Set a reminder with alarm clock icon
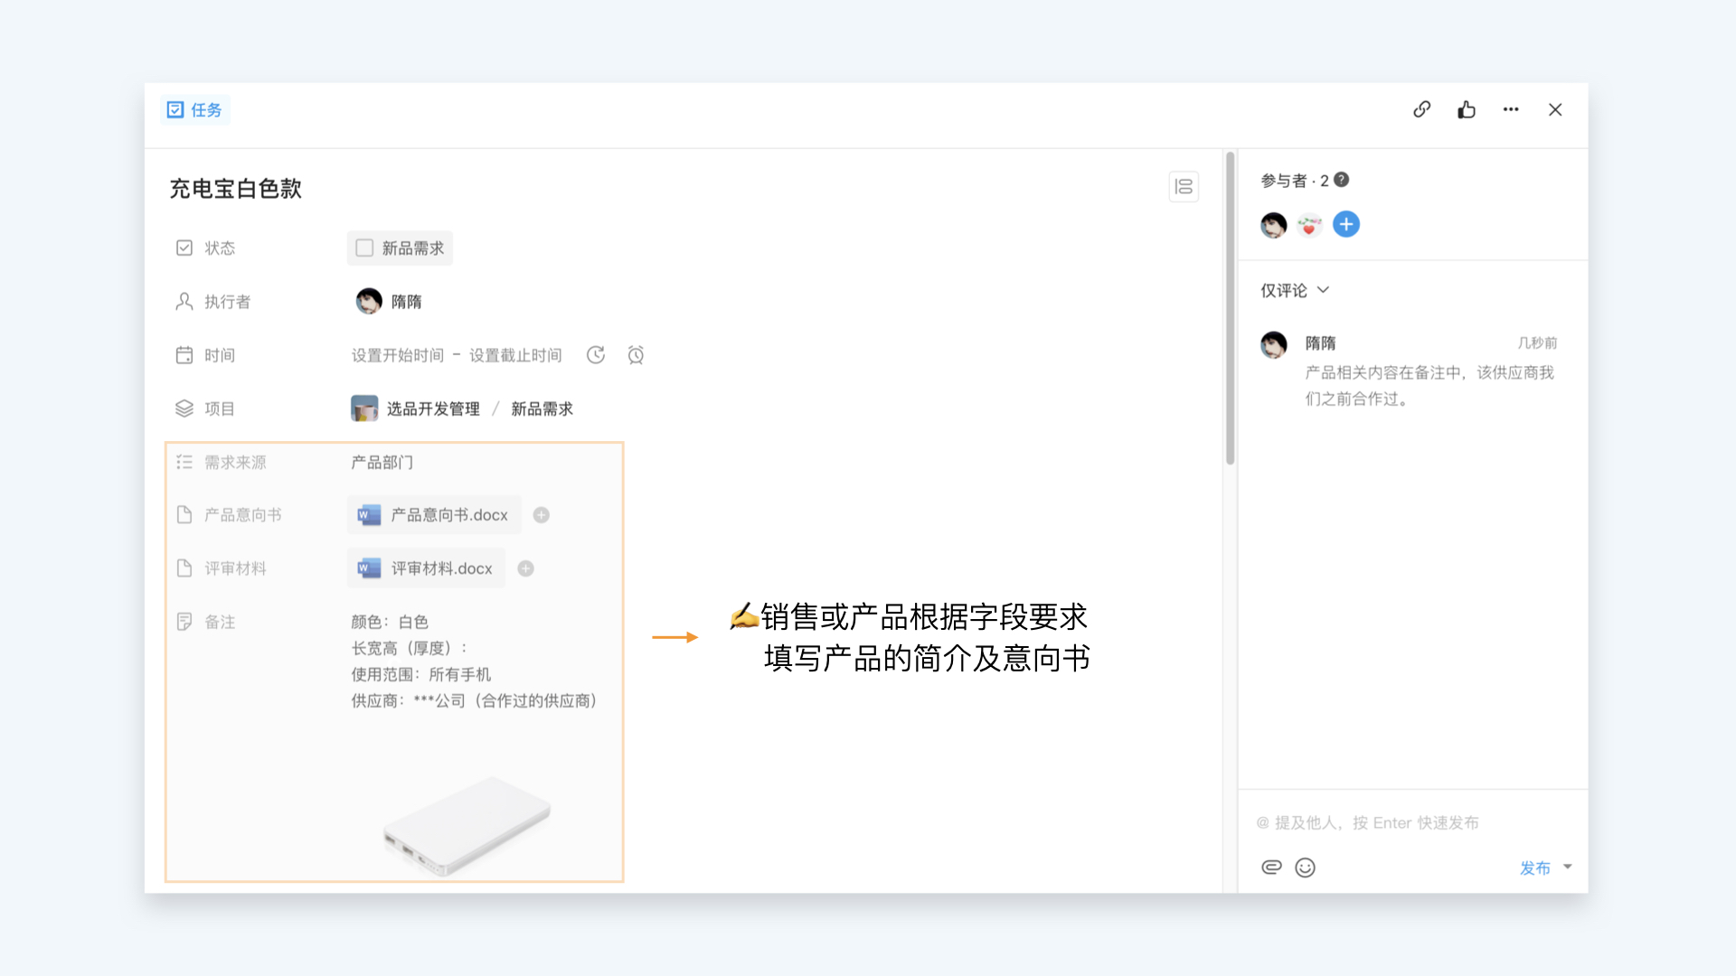The width and height of the screenshot is (1736, 976). [x=636, y=355]
